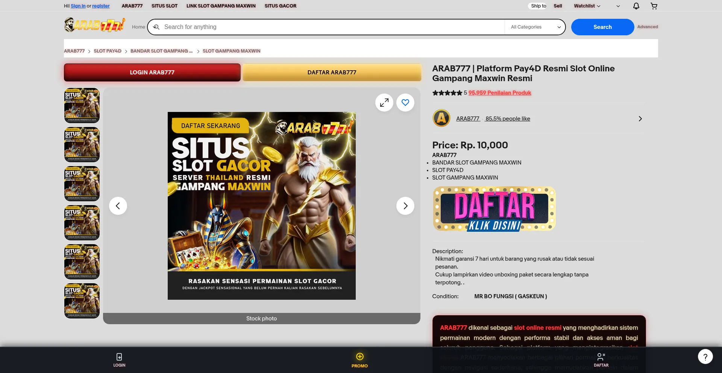Open SLOT PAY4D breadcrumb link
The image size is (722, 373).
(108, 51)
